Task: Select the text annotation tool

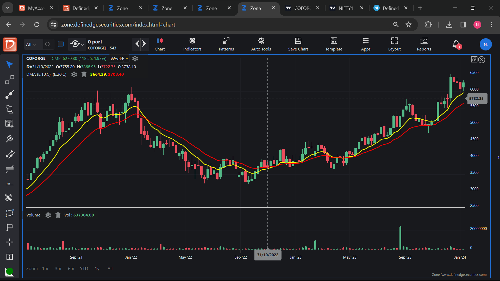Action: pos(10,124)
